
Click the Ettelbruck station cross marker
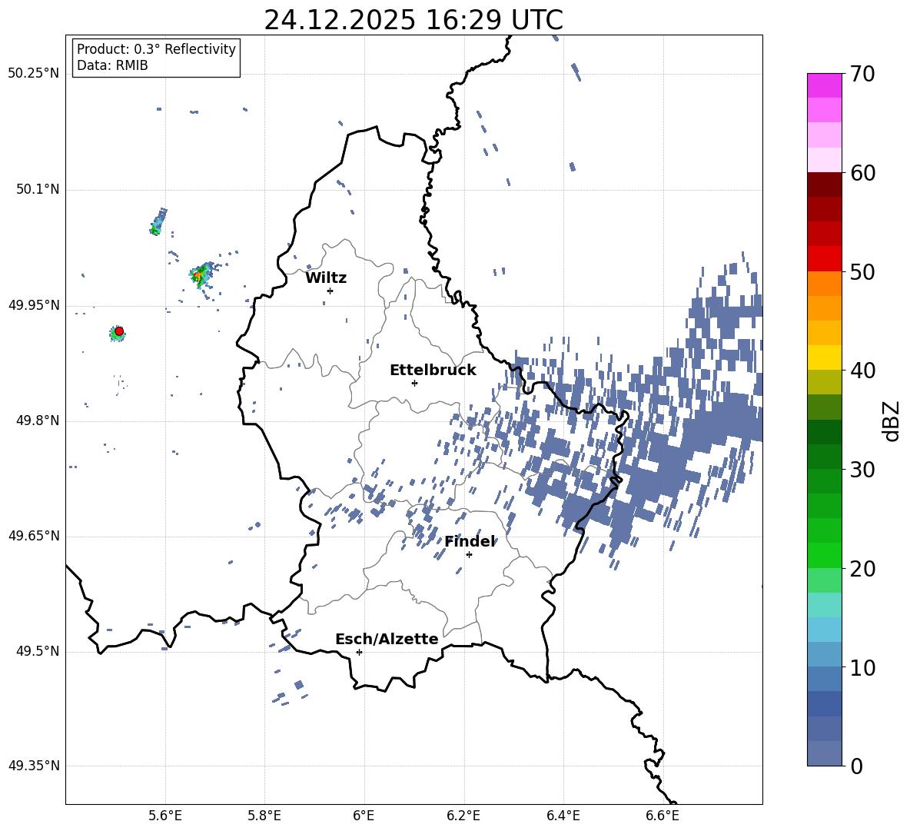click(414, 383)
